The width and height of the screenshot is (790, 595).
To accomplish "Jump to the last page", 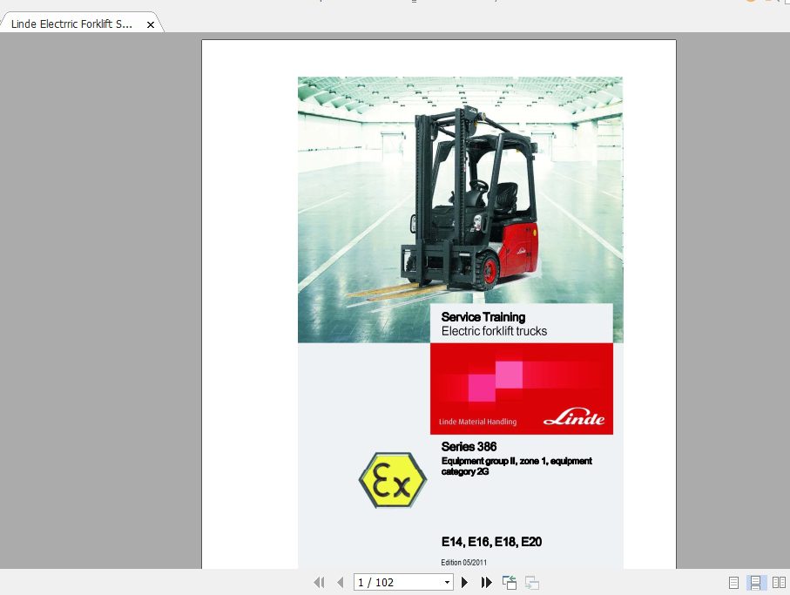I will click(486, 583).
